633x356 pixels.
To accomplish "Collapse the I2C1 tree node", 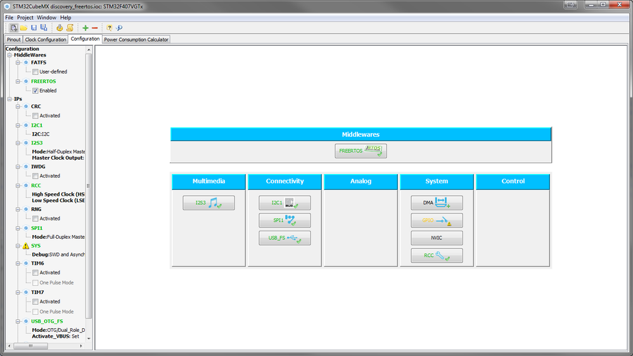I will coord(18,125).
